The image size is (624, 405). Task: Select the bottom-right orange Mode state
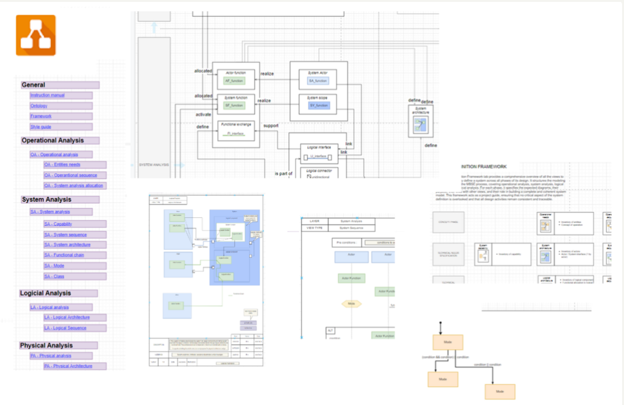[x=500, y=391]
